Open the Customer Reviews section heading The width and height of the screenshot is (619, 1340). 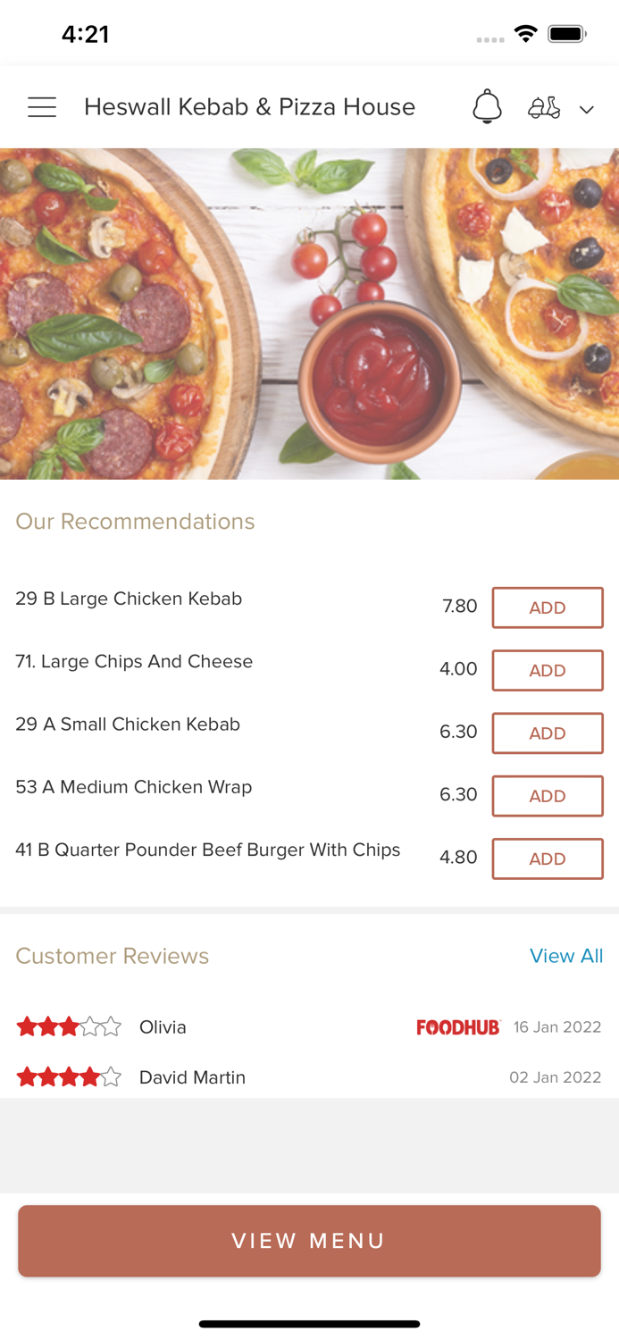coord(112,956)
